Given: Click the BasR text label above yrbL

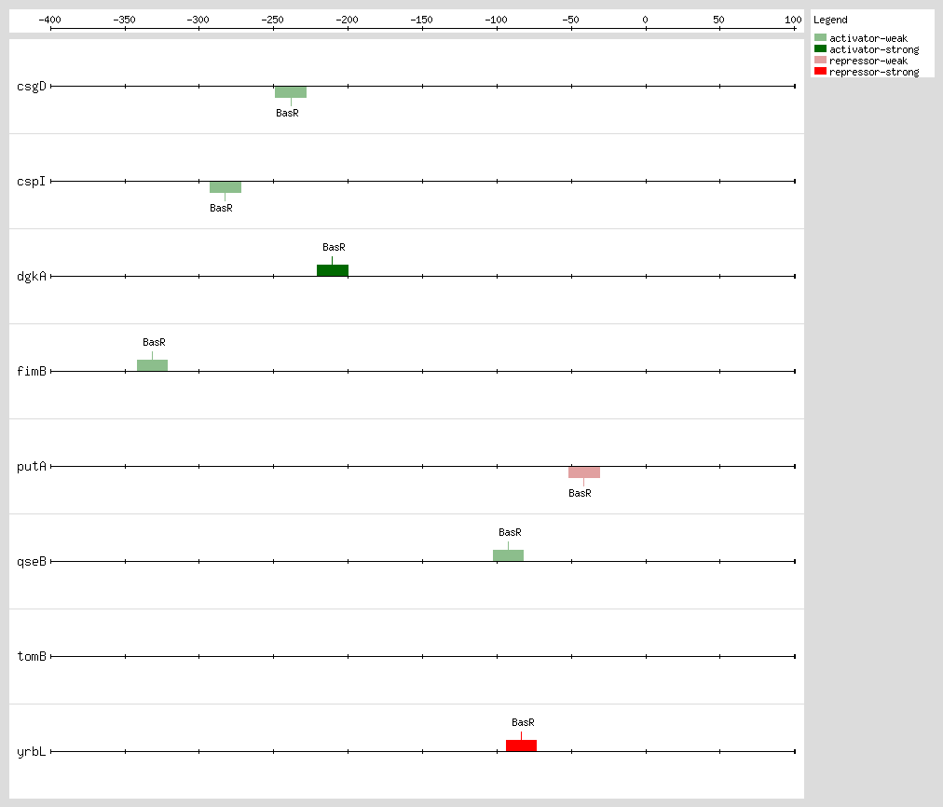Looking at the screenshot, I should [524, 722].
